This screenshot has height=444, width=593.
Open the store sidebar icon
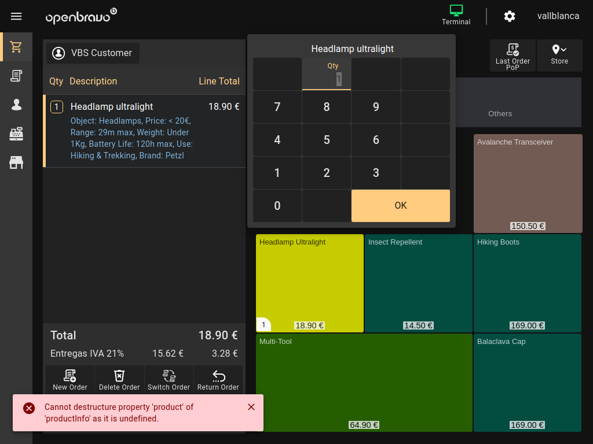pyautogui.click(x=16, y=162)
